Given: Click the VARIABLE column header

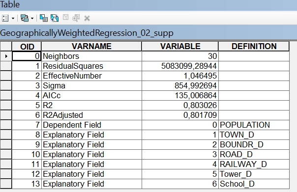Looking at the screenshot, I should 180,47.
